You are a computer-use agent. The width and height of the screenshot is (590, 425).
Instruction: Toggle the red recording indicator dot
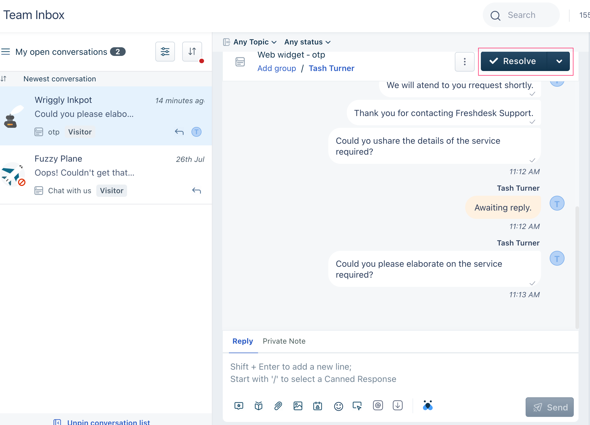tap(202, 61)
